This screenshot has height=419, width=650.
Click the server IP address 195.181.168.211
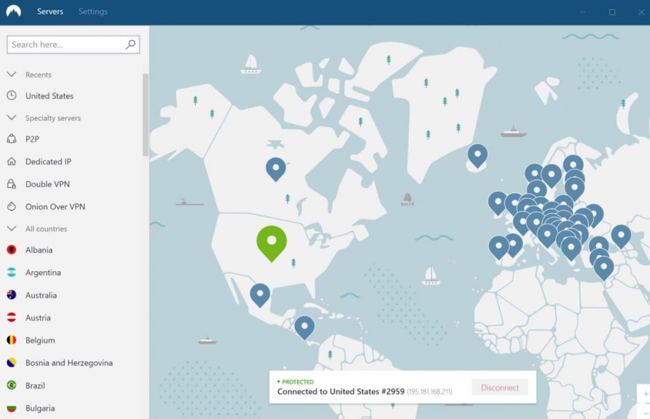pos(430,392)
